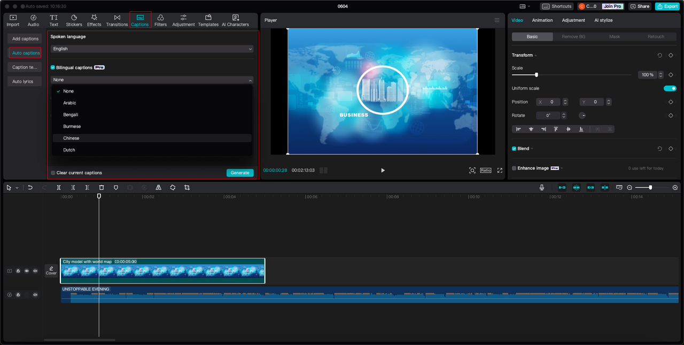This screenshot has width=684, height=345.
Task: Lock the video track
Action: tap(18, 271)
